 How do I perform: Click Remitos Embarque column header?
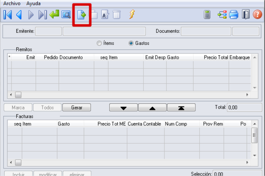click(x=240, y=57)
